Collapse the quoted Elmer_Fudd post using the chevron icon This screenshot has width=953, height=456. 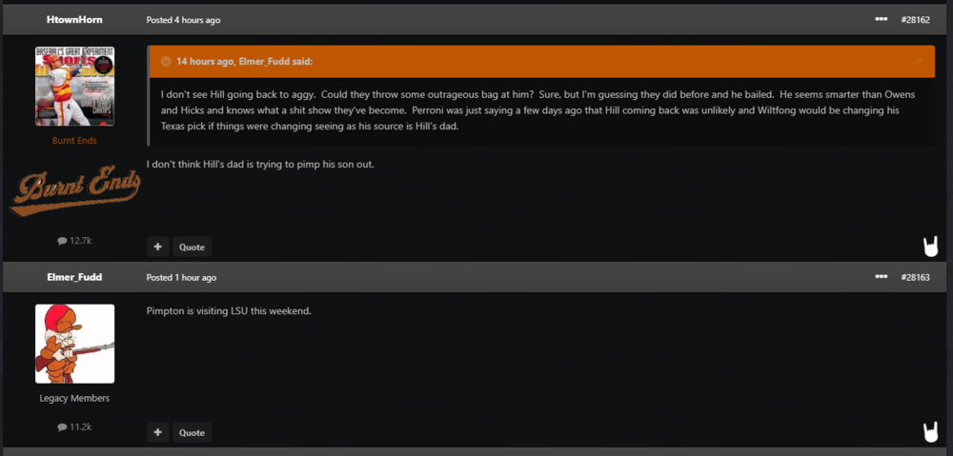coord(166,62)
